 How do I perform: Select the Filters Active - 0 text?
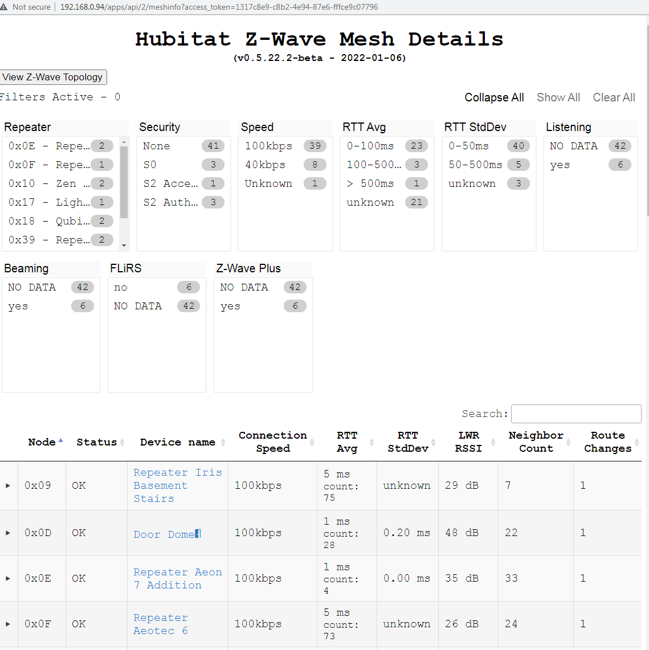pos(60,97)
